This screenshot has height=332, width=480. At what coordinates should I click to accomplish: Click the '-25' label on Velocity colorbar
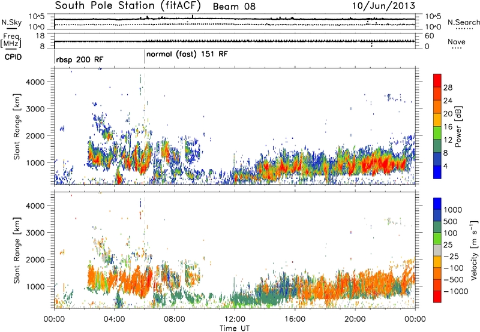pyautogui.click(x=451, y=256)
